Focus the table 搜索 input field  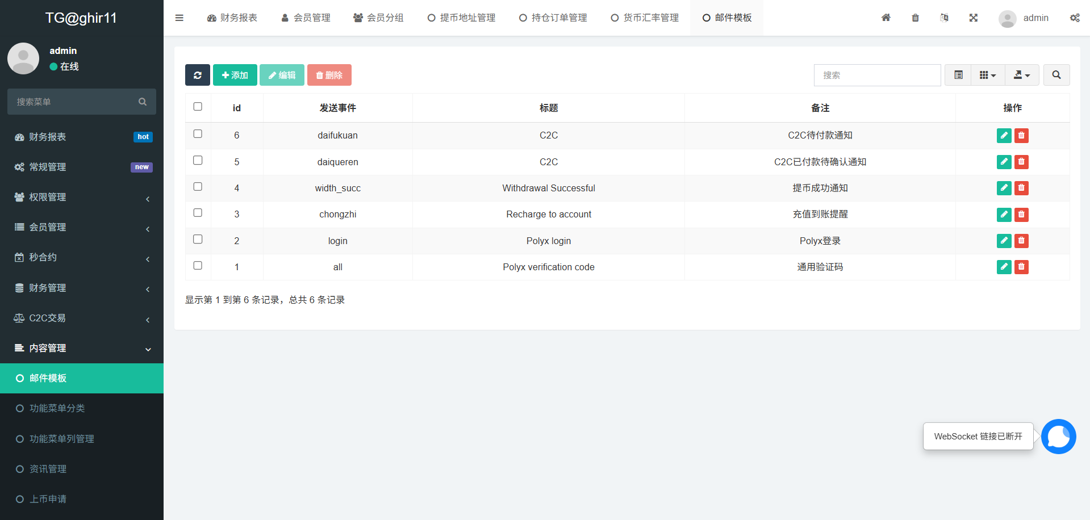pyautogui.click(x=876, y=75)
